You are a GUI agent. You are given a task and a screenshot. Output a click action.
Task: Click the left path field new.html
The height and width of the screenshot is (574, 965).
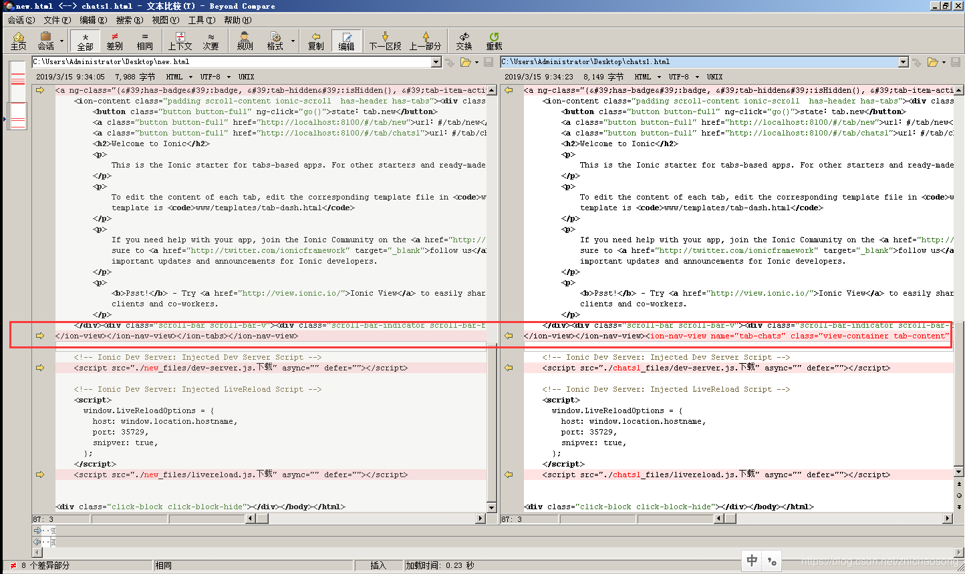click(231, 62)
